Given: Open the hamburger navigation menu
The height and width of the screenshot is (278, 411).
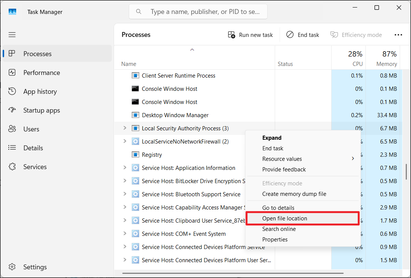Looking at the screenshot, I should (x=12, y=35).
